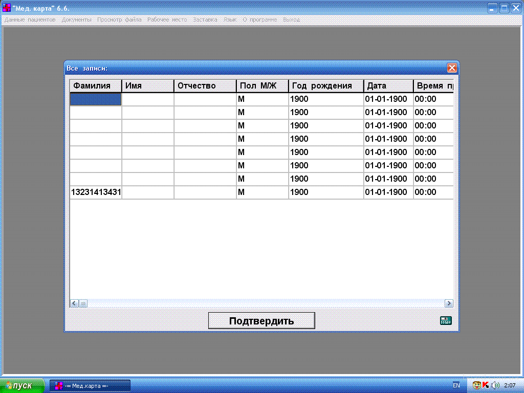Screen dimensions: 524x393
Task: Click the smiley face tray icon
Action: pyautogui.click(x=476, y=385)
